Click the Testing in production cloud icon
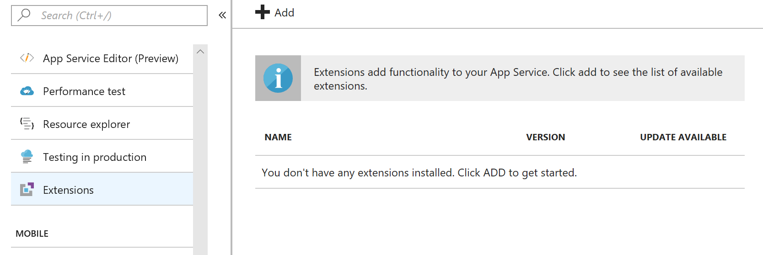 click(27, 156)
